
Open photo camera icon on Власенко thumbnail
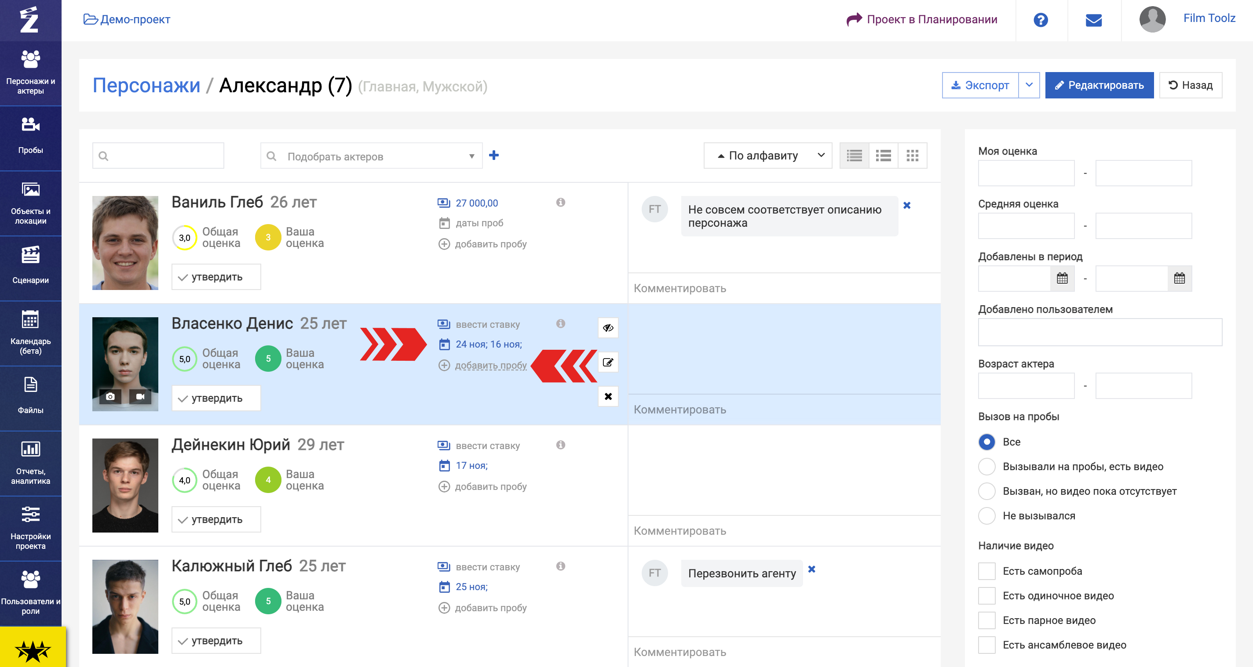coord(110,396)
